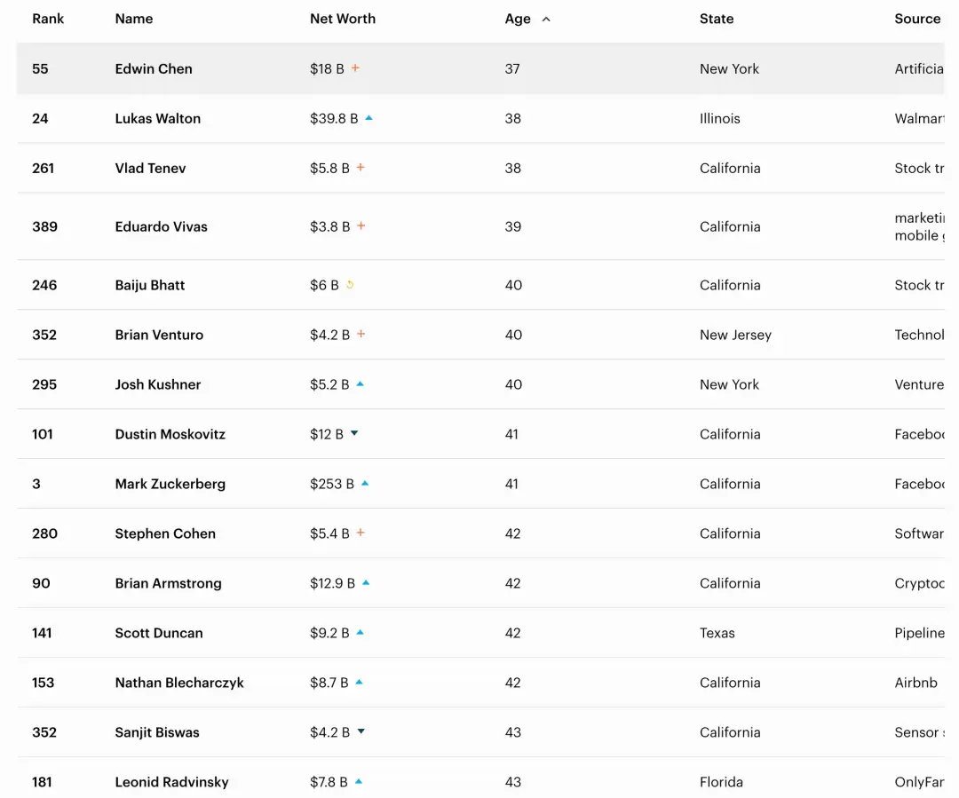The height and width of the screenshot is (798, 959).
Task: Click up arrow beside Leonid Radvinsky's $7.8 B
Action: pos(359,782)
